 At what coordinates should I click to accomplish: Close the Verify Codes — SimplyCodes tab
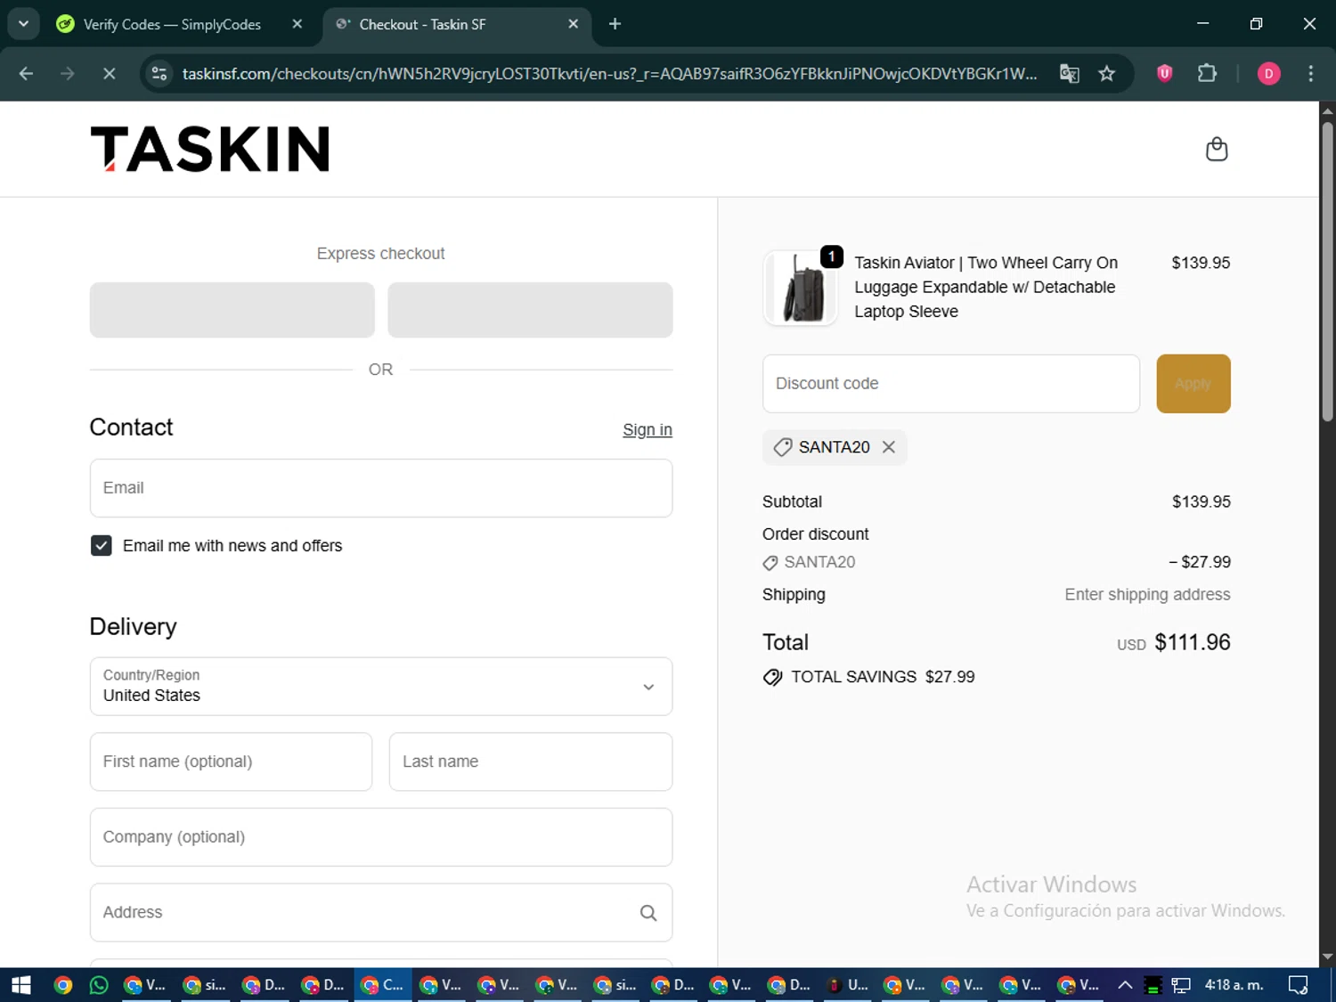click(297, 24)
